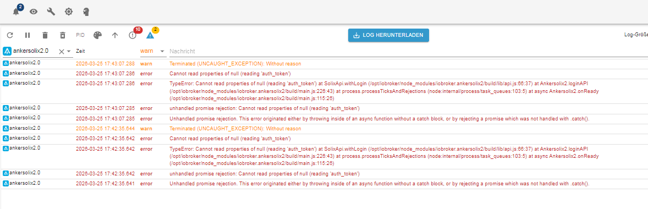Select timestamp 2026-03-25 17:43:07.286 of 'Cannot read' row
Viewport: 648px width, 209px height.
click(x=106, y=74)
